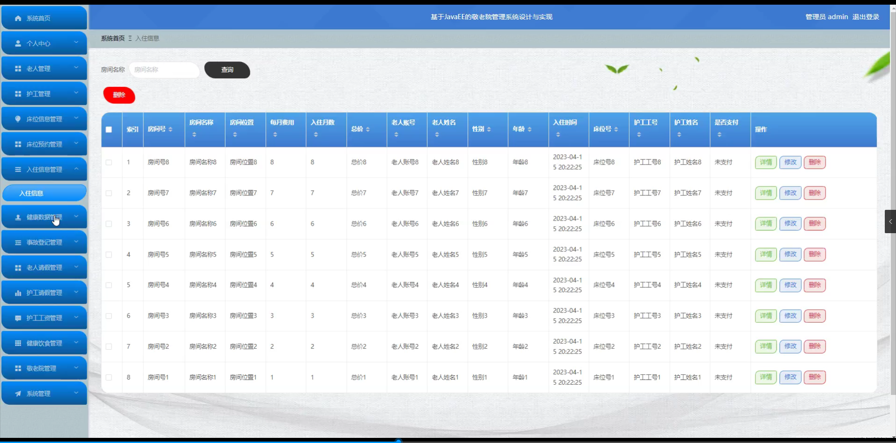Viewport: 896px width, 443px height.
Task: Open 健康饮食管理 menu
Action: [x=44, y=343]
